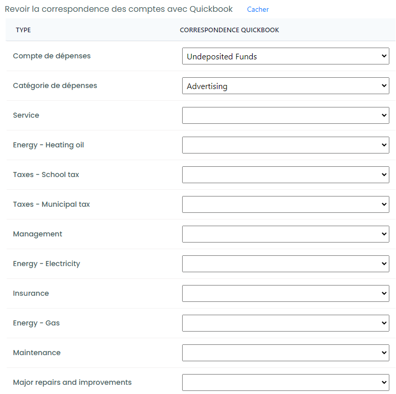Viewport: 396px width, 394px height.
Task: Select the Management correspondence dropdown
Action: [x=285, y=234]
